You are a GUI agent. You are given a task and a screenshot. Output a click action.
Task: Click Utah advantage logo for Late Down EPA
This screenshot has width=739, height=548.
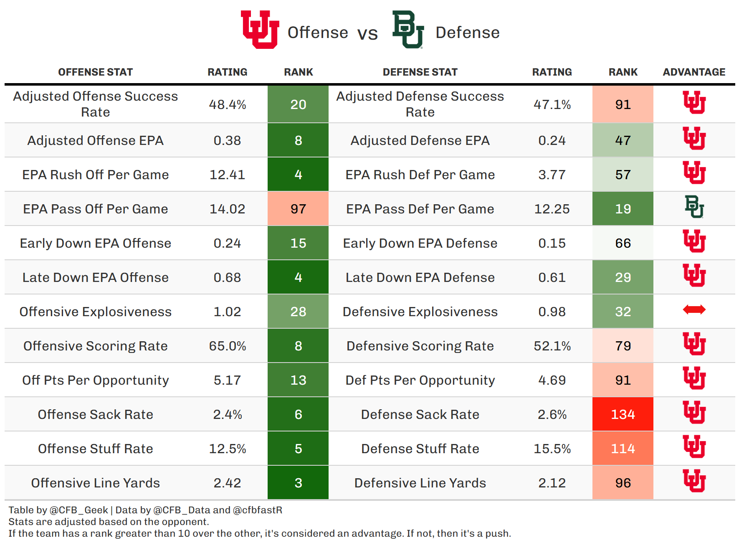coord(694,275)
